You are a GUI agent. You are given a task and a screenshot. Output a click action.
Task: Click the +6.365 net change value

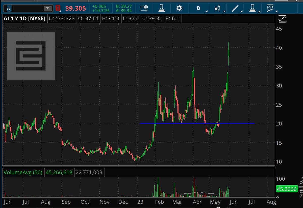(99, 6)
